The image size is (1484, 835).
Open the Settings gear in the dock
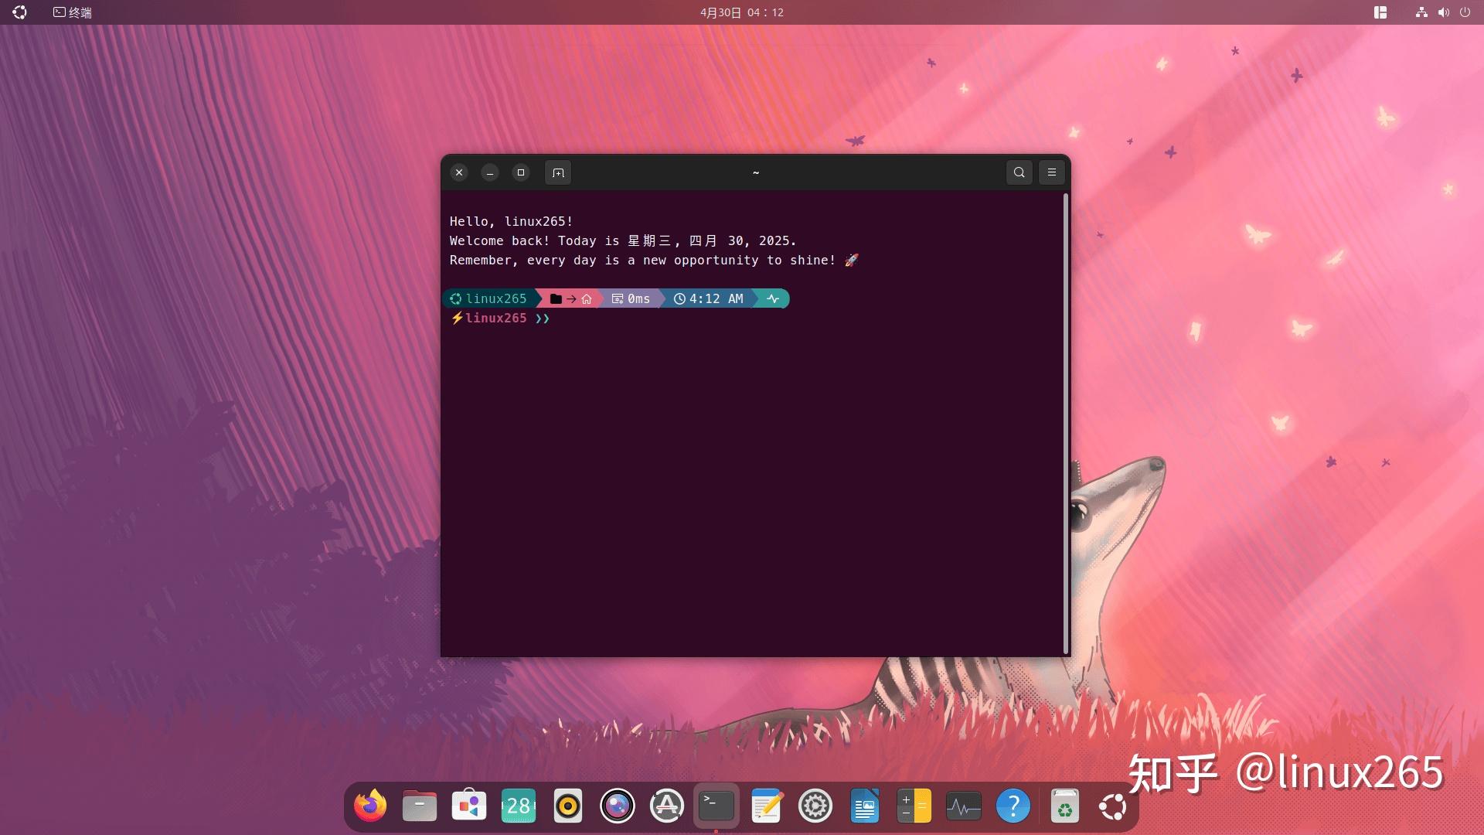(x=815, y=806)
